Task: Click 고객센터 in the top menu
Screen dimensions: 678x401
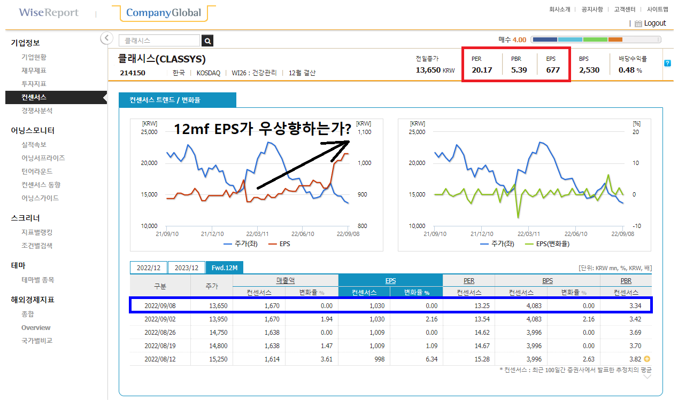Action: click(625, 9)
